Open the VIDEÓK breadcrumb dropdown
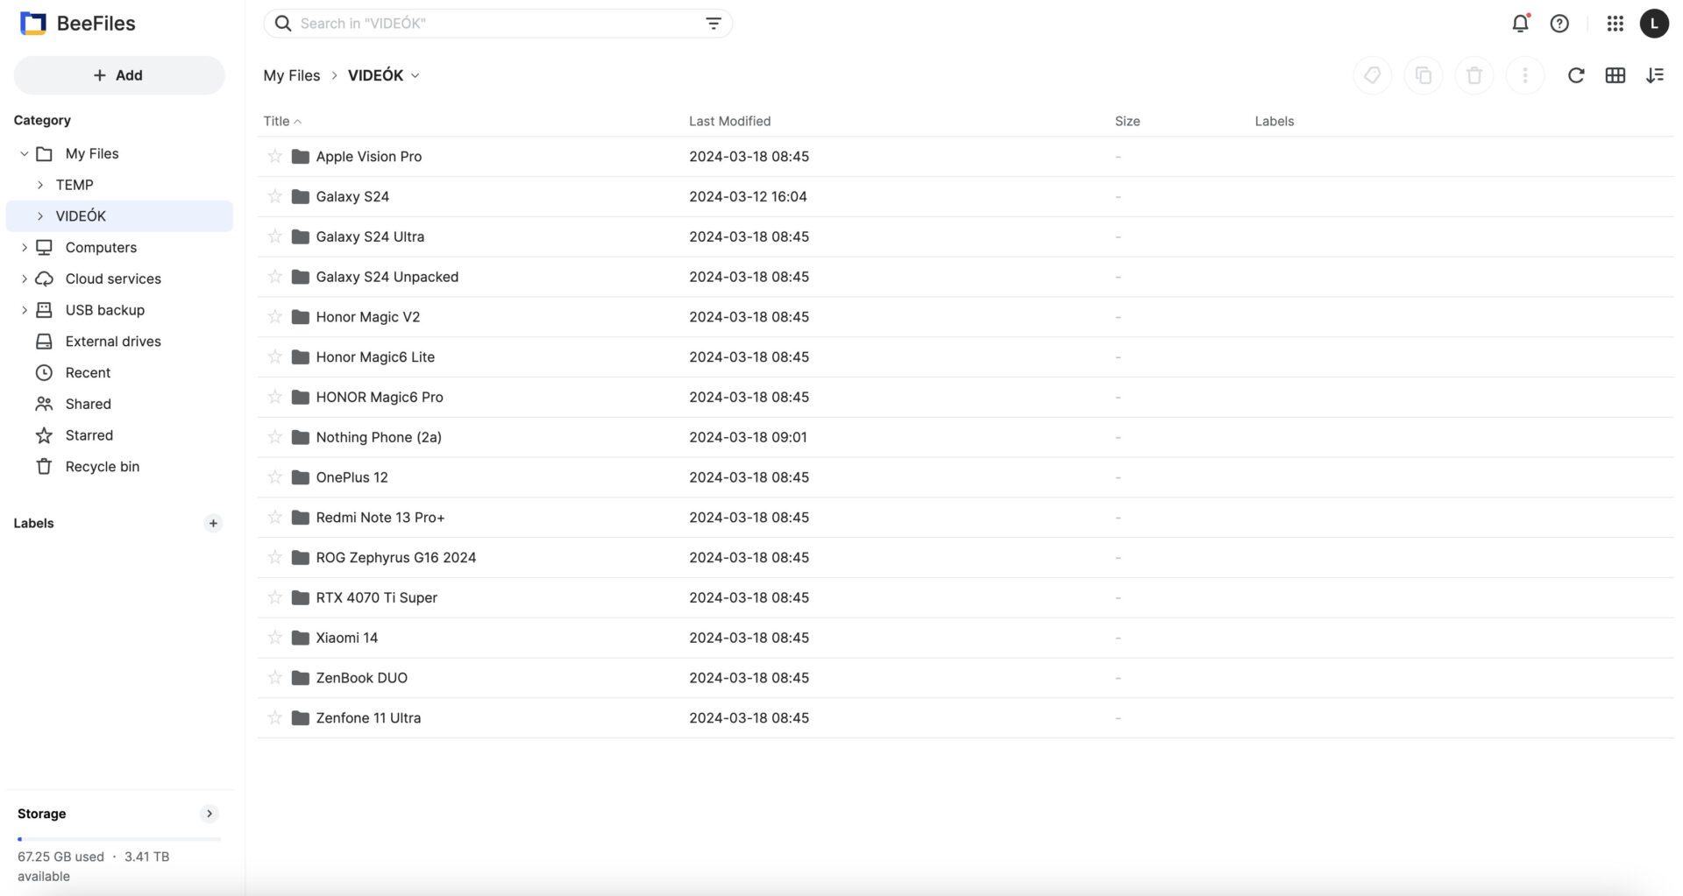The height and width of the screenshot is (896, 1683). click(415, 75)
